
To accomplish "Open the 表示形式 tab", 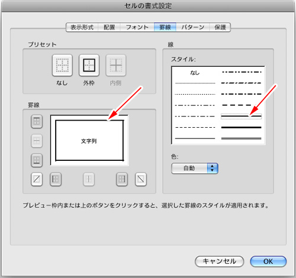I will [82, 27].
